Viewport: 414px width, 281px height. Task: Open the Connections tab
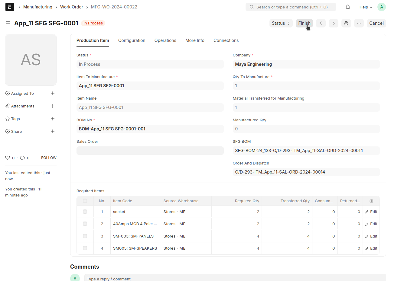[226, 40]
